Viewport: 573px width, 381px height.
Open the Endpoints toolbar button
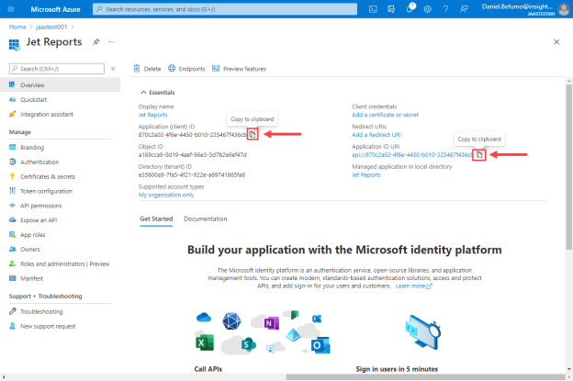(x=186, y=69)
